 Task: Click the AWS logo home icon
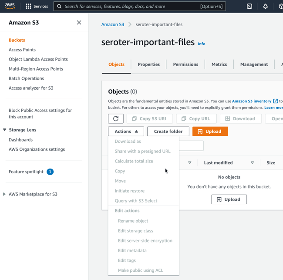pos(10,6)
